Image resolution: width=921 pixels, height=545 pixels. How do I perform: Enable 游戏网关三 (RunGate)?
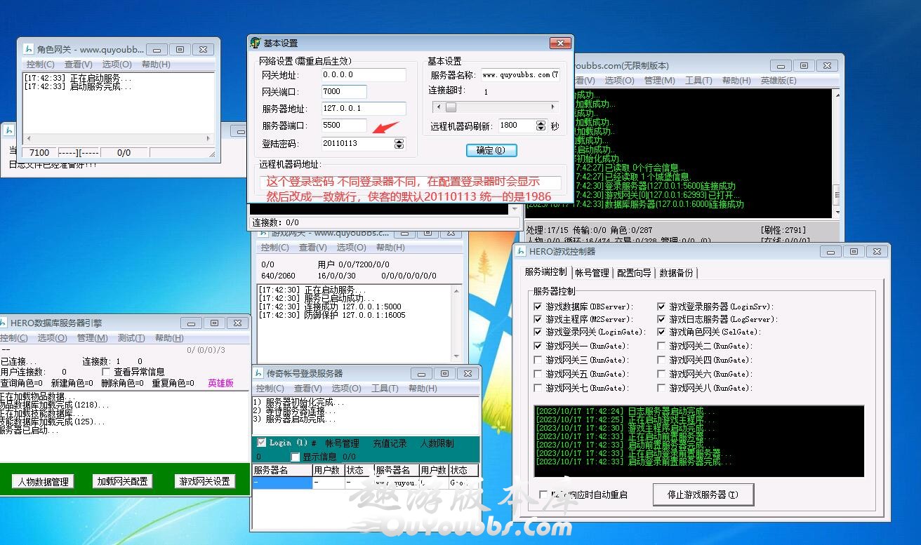538,360
